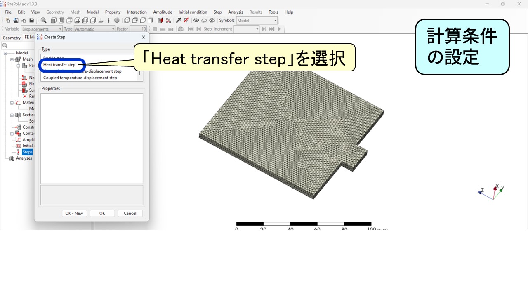This screenshot has height=297, width=528.
Task: Select Coupled temperature-displacement step
Action: click(80, 78)
